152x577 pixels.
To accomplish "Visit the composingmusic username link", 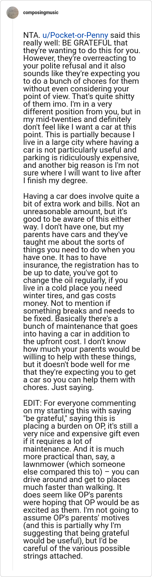I will (41, 13).
